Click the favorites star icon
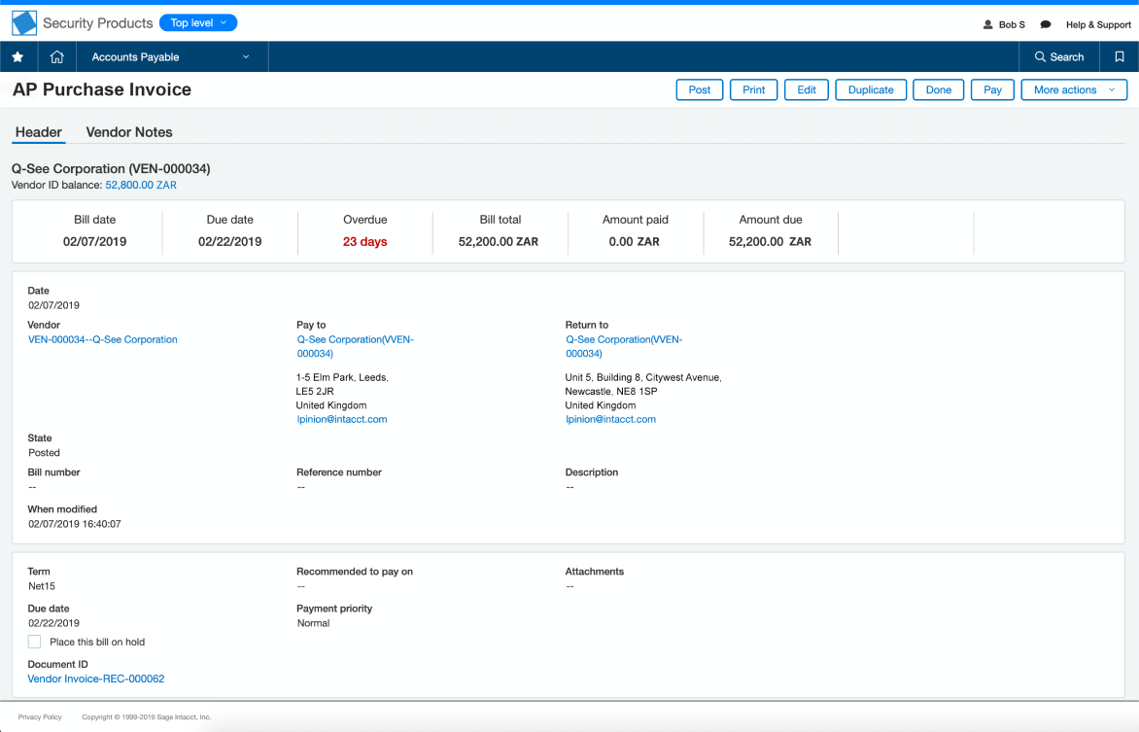The image size is (1139, 732). point(18,56)
